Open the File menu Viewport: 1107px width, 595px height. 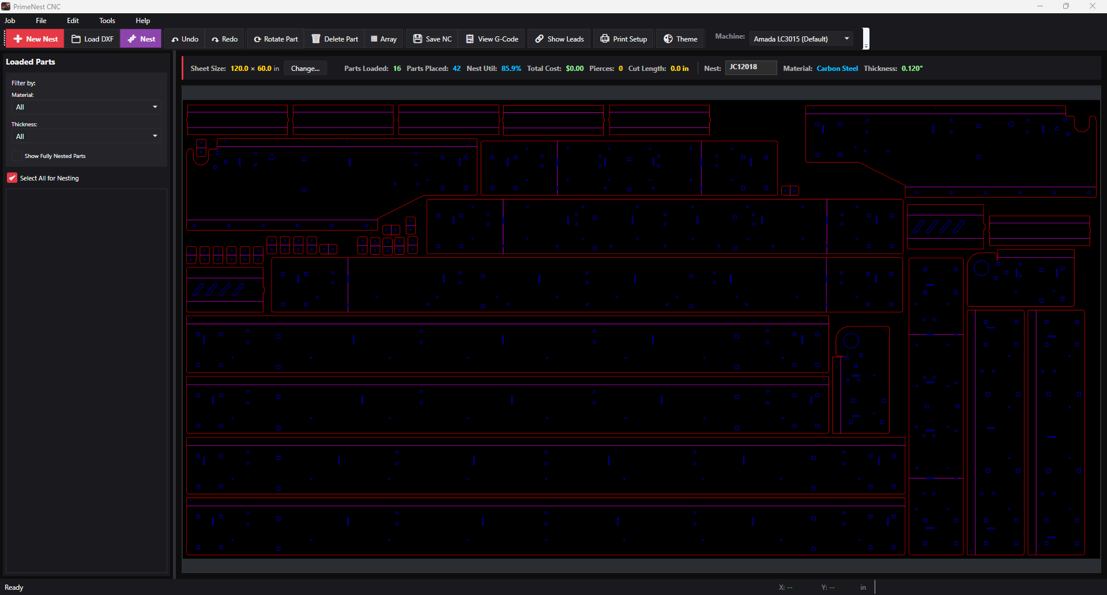click(41, 20)
